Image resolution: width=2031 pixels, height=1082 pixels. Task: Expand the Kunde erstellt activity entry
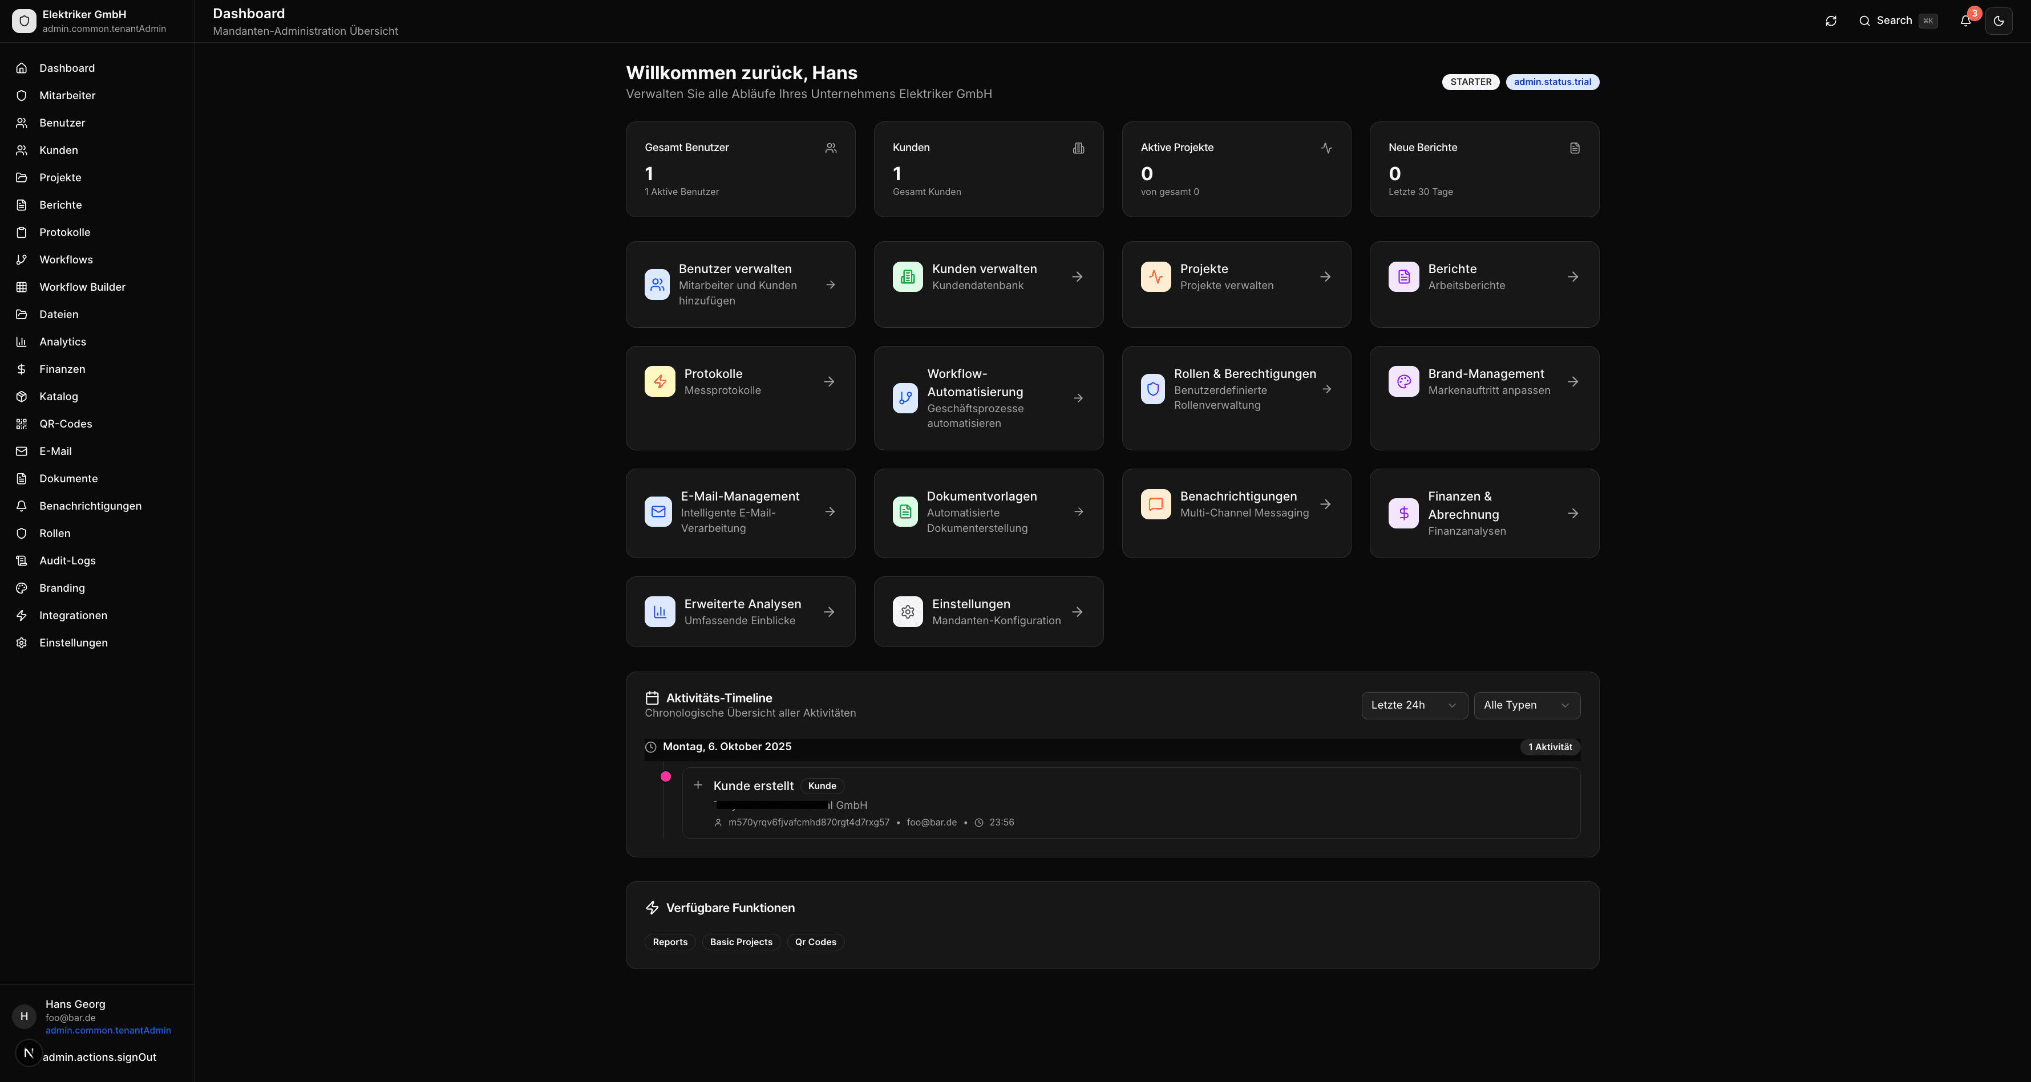click(x=698, y=785)
